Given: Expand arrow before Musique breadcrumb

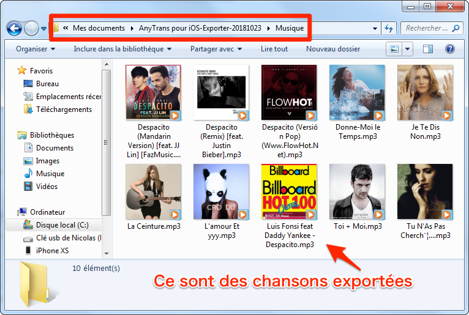Looking at the screenshot, I should 268,28.
